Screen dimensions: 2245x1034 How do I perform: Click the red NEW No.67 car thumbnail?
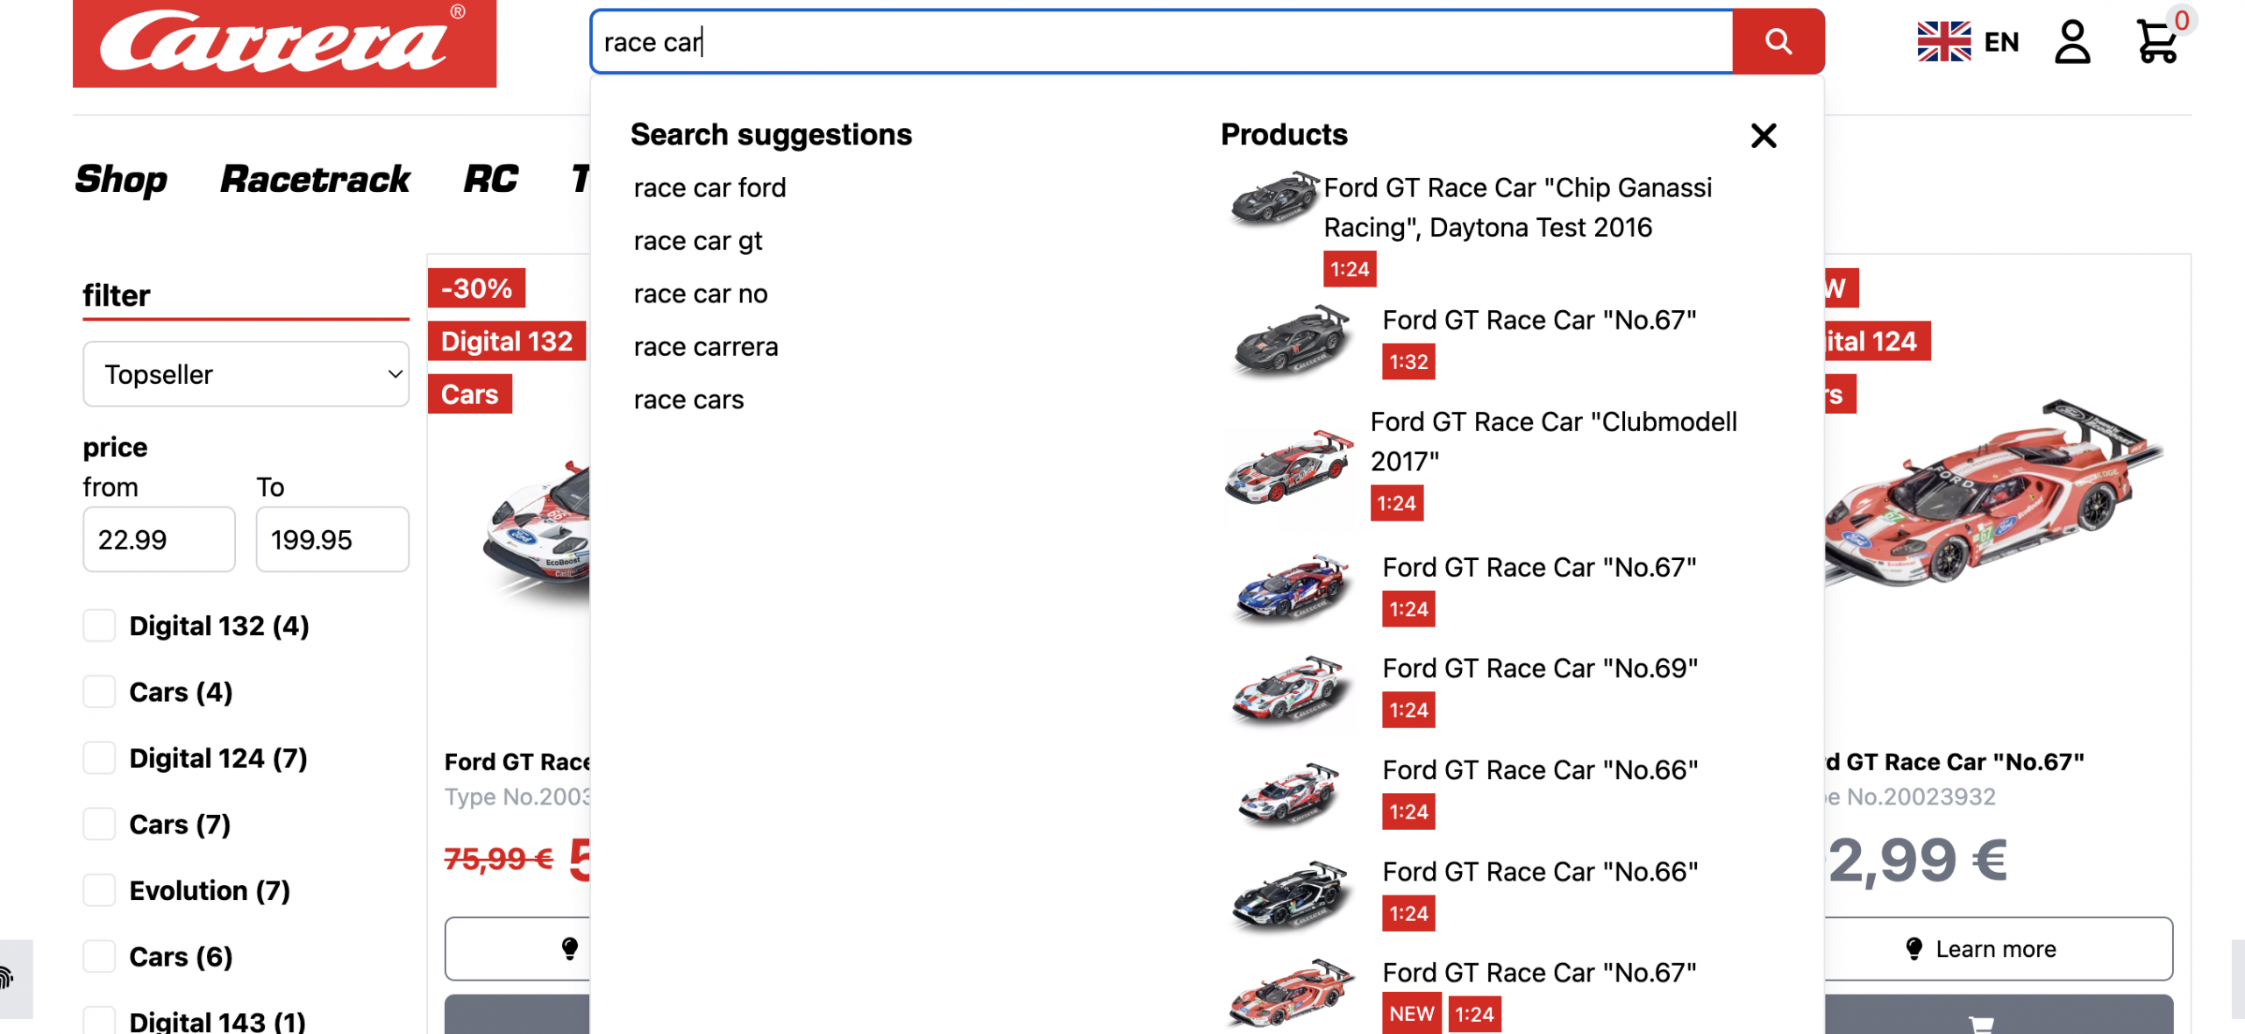(1291, 994)
